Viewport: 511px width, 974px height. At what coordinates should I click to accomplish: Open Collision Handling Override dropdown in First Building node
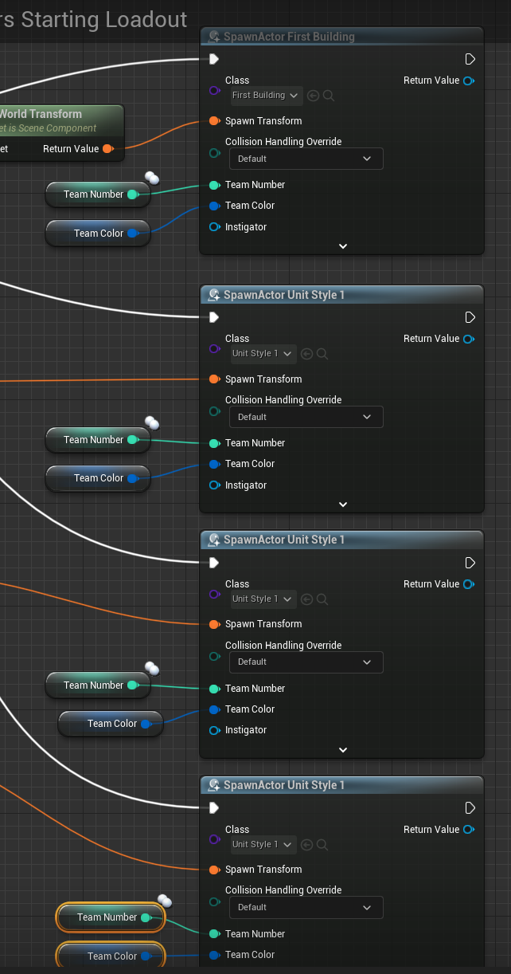tap(306, 159)
